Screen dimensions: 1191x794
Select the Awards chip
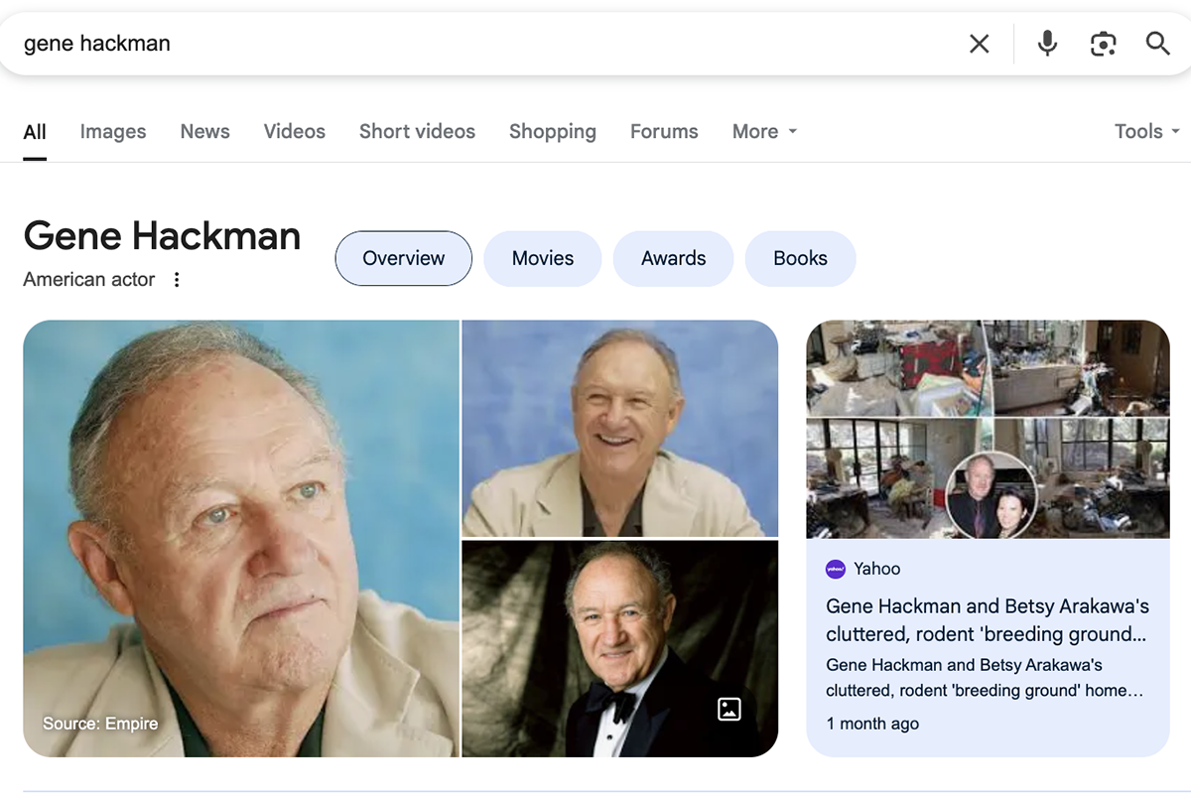pyautogui.click(x=674, y=258)
